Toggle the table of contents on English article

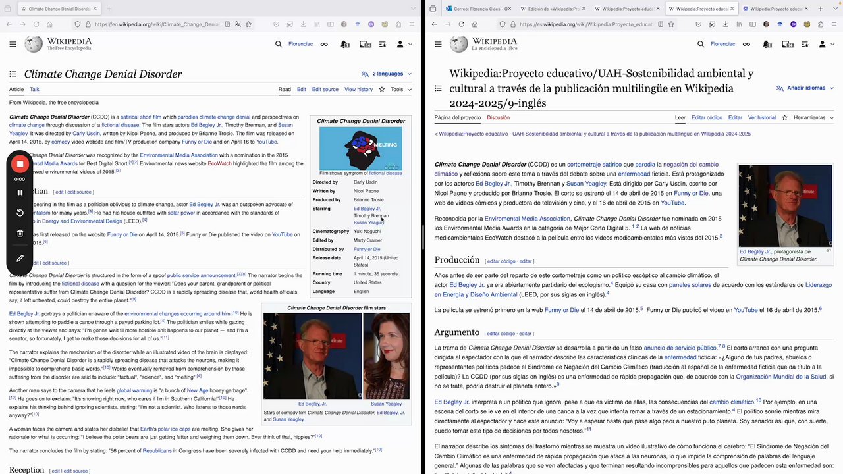tap(13, 74)
